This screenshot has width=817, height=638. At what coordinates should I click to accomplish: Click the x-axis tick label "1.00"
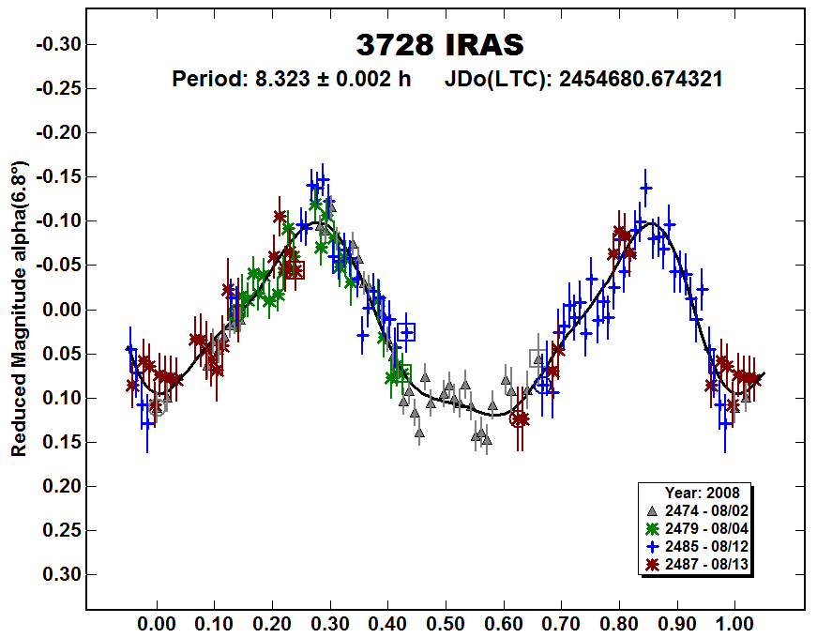coord(734,623)
